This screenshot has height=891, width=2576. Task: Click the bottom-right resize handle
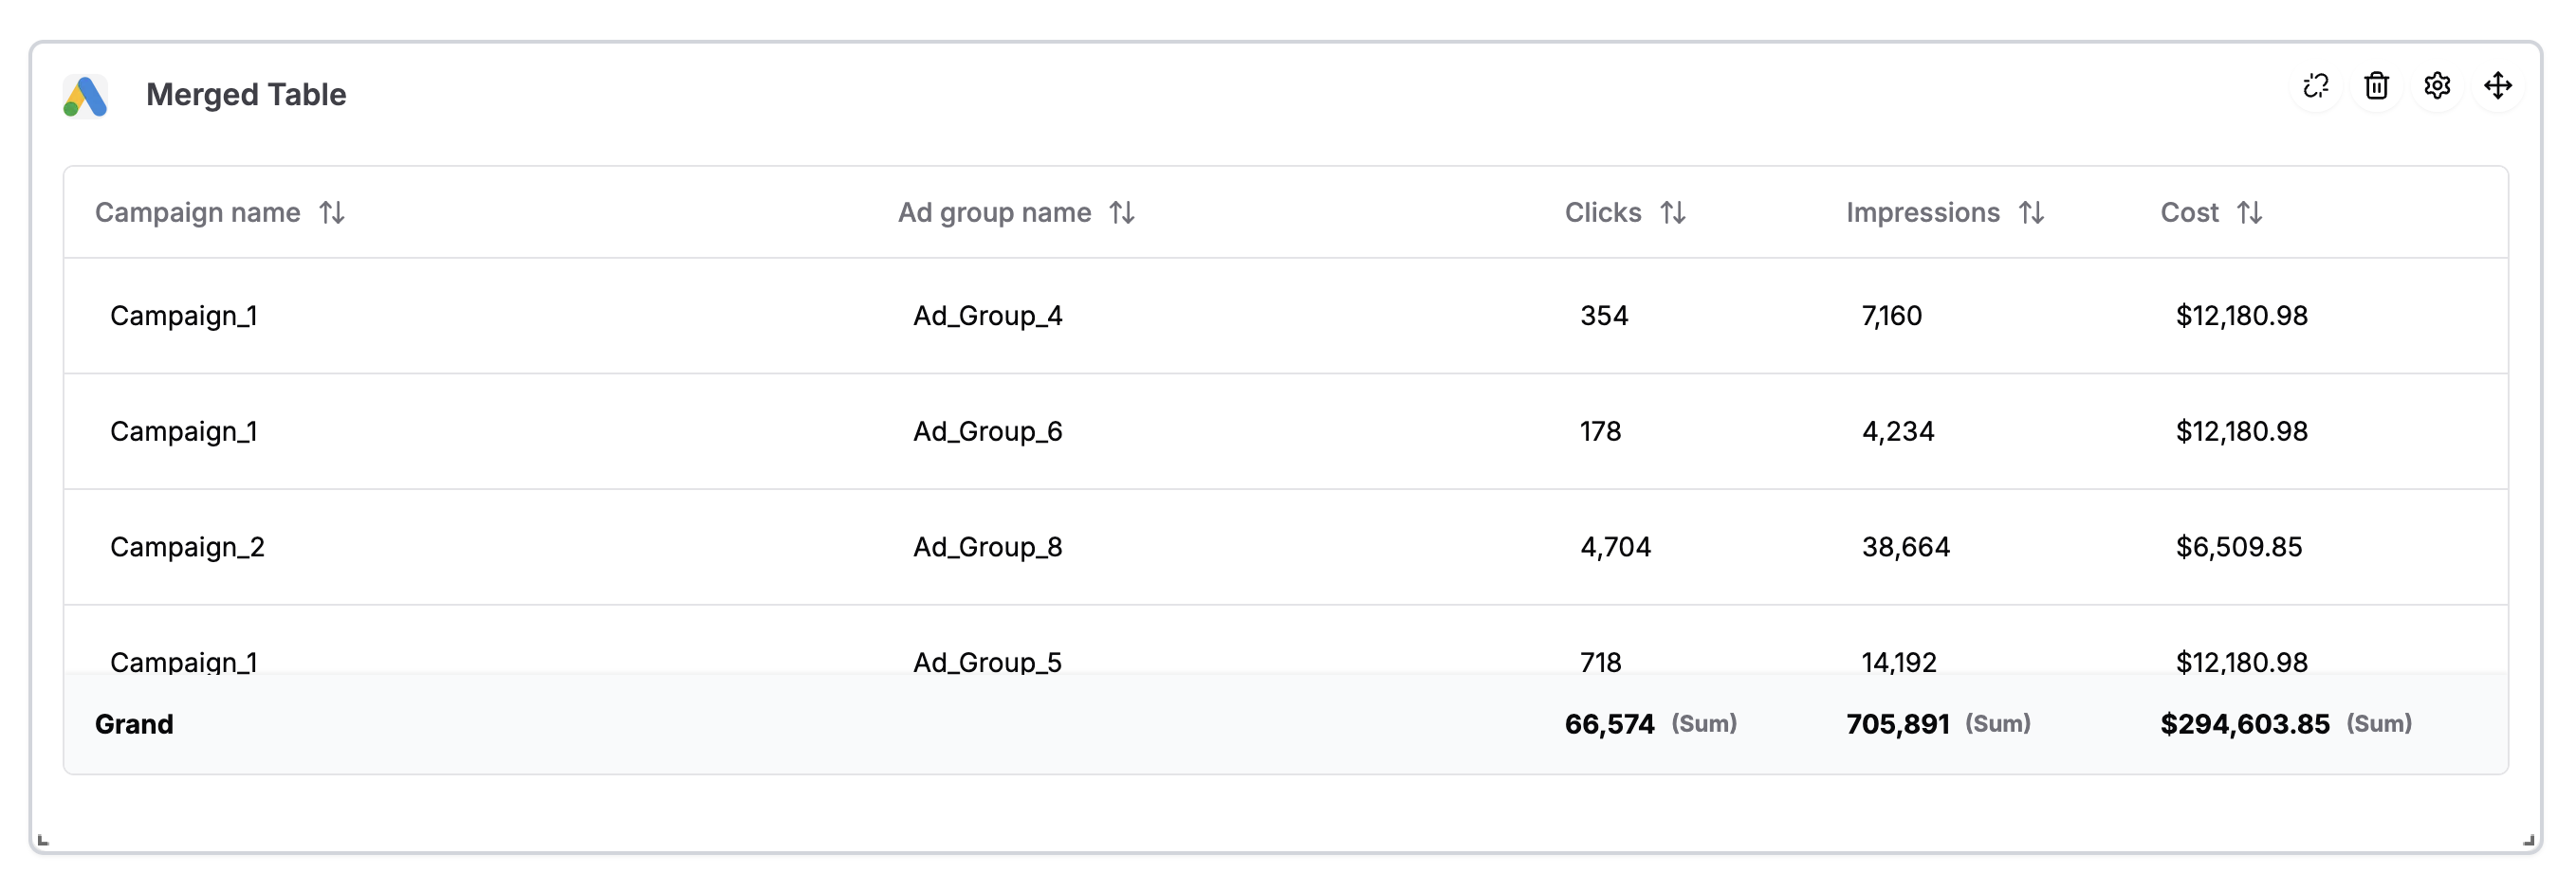coord(2528,840)
